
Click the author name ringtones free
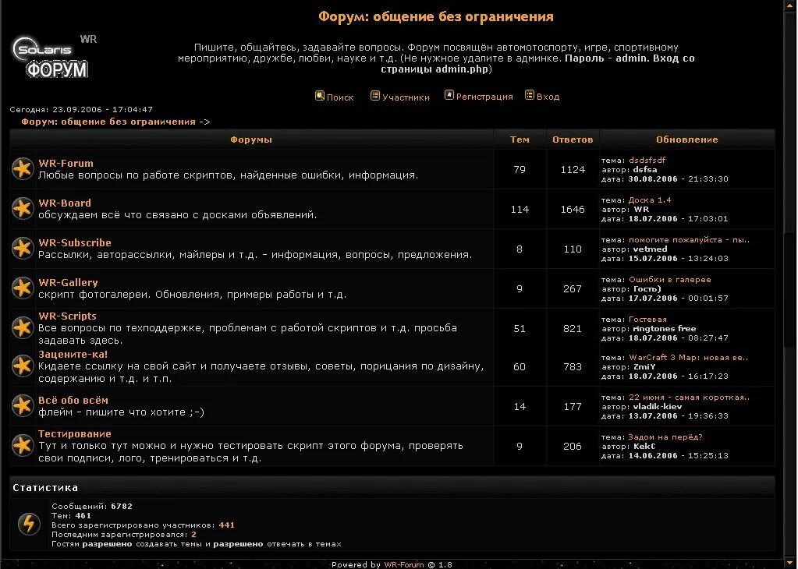[x=665, y=328]
